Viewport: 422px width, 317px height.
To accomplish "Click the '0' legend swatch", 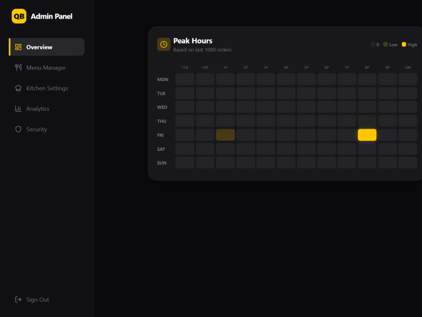I will [373, 44].
